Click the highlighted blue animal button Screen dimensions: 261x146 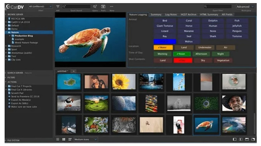[165, 41]
